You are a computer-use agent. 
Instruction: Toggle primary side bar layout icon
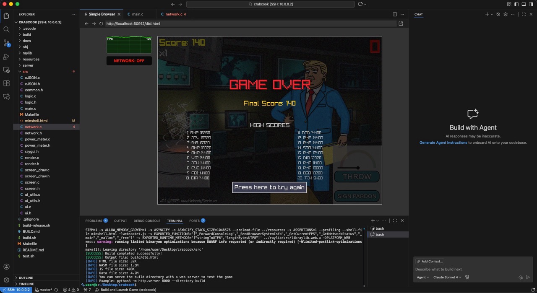pyautogui.click(x=516, y=4)
